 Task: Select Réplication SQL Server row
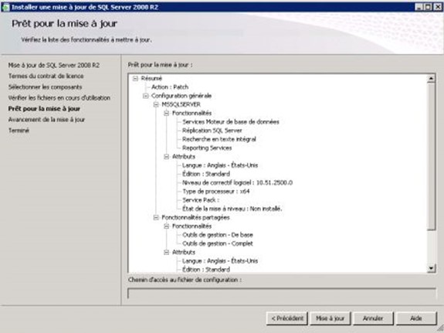(x=212, y=131)
